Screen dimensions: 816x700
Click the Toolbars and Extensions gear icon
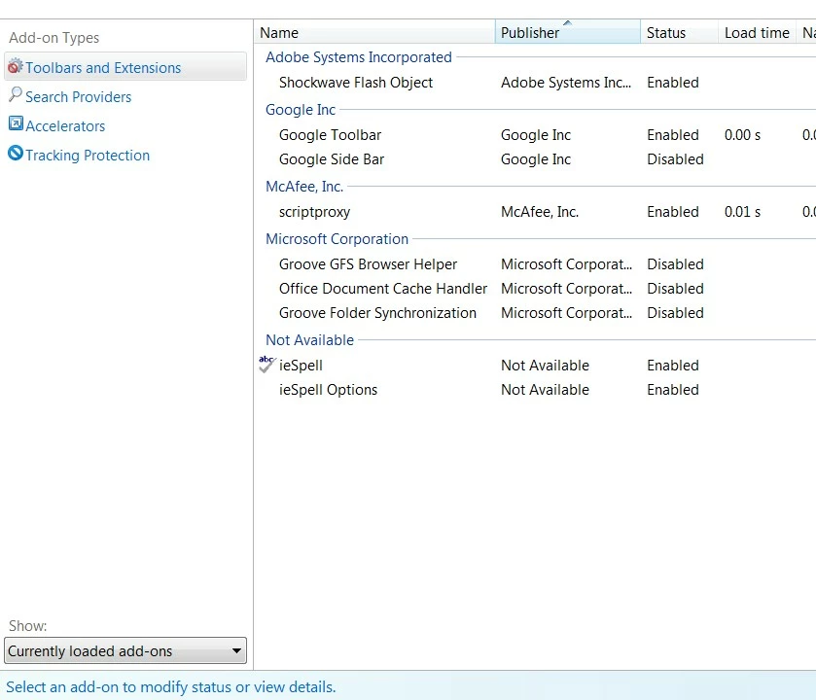click(15, 67)
